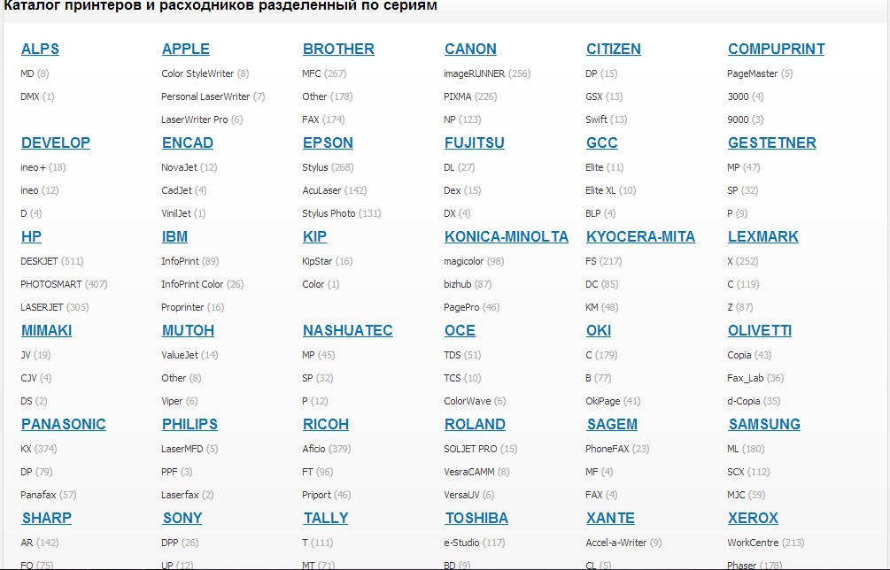The image size is (890, 570).
Task: Open the KYOCERA-MITA brand link
Action: click(x=641, y=236)
